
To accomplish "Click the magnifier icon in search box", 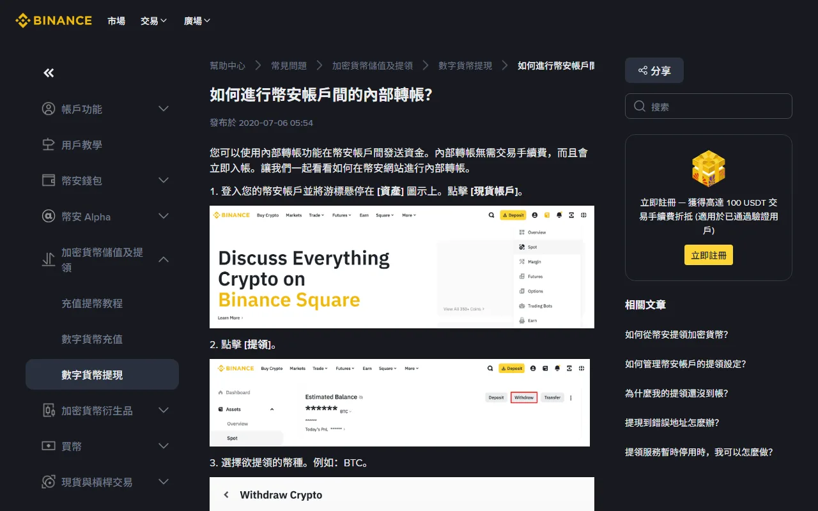I will click(640, 106).
